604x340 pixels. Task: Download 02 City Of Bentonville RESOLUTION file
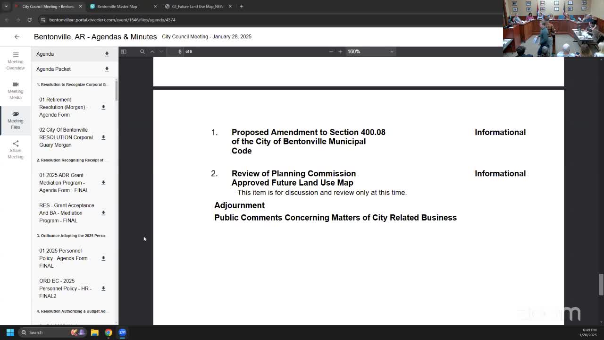pyautogui.click(x=103, y=137)
